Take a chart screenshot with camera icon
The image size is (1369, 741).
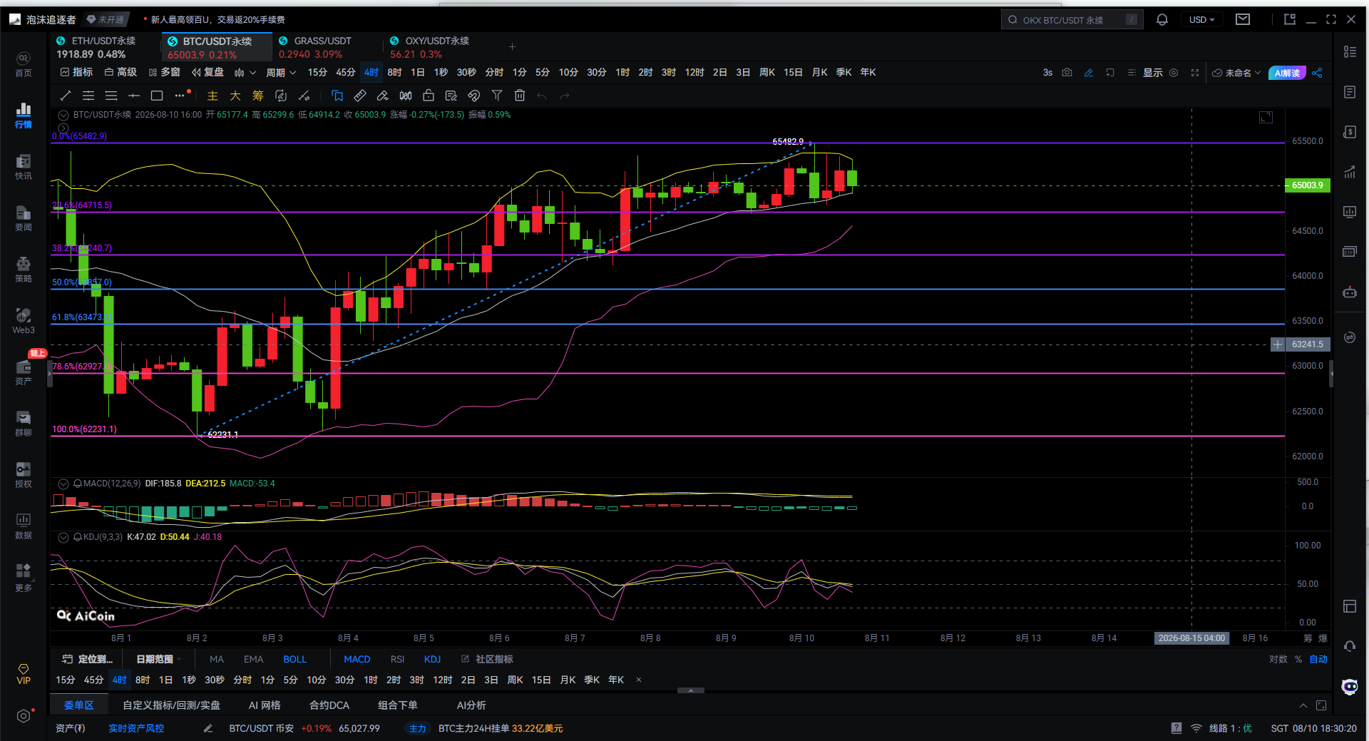[1067, 73]
